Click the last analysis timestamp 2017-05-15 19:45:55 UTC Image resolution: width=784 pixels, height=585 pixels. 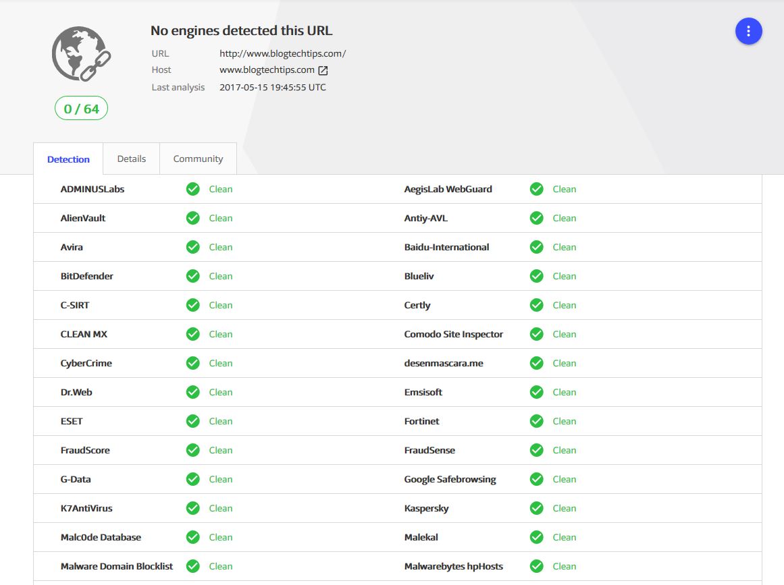pyautogui.click(x=273, y=88)
